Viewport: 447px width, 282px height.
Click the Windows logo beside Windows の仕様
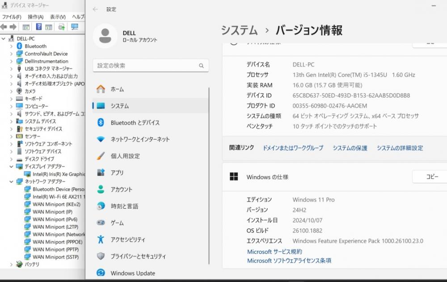click(234, 177)
